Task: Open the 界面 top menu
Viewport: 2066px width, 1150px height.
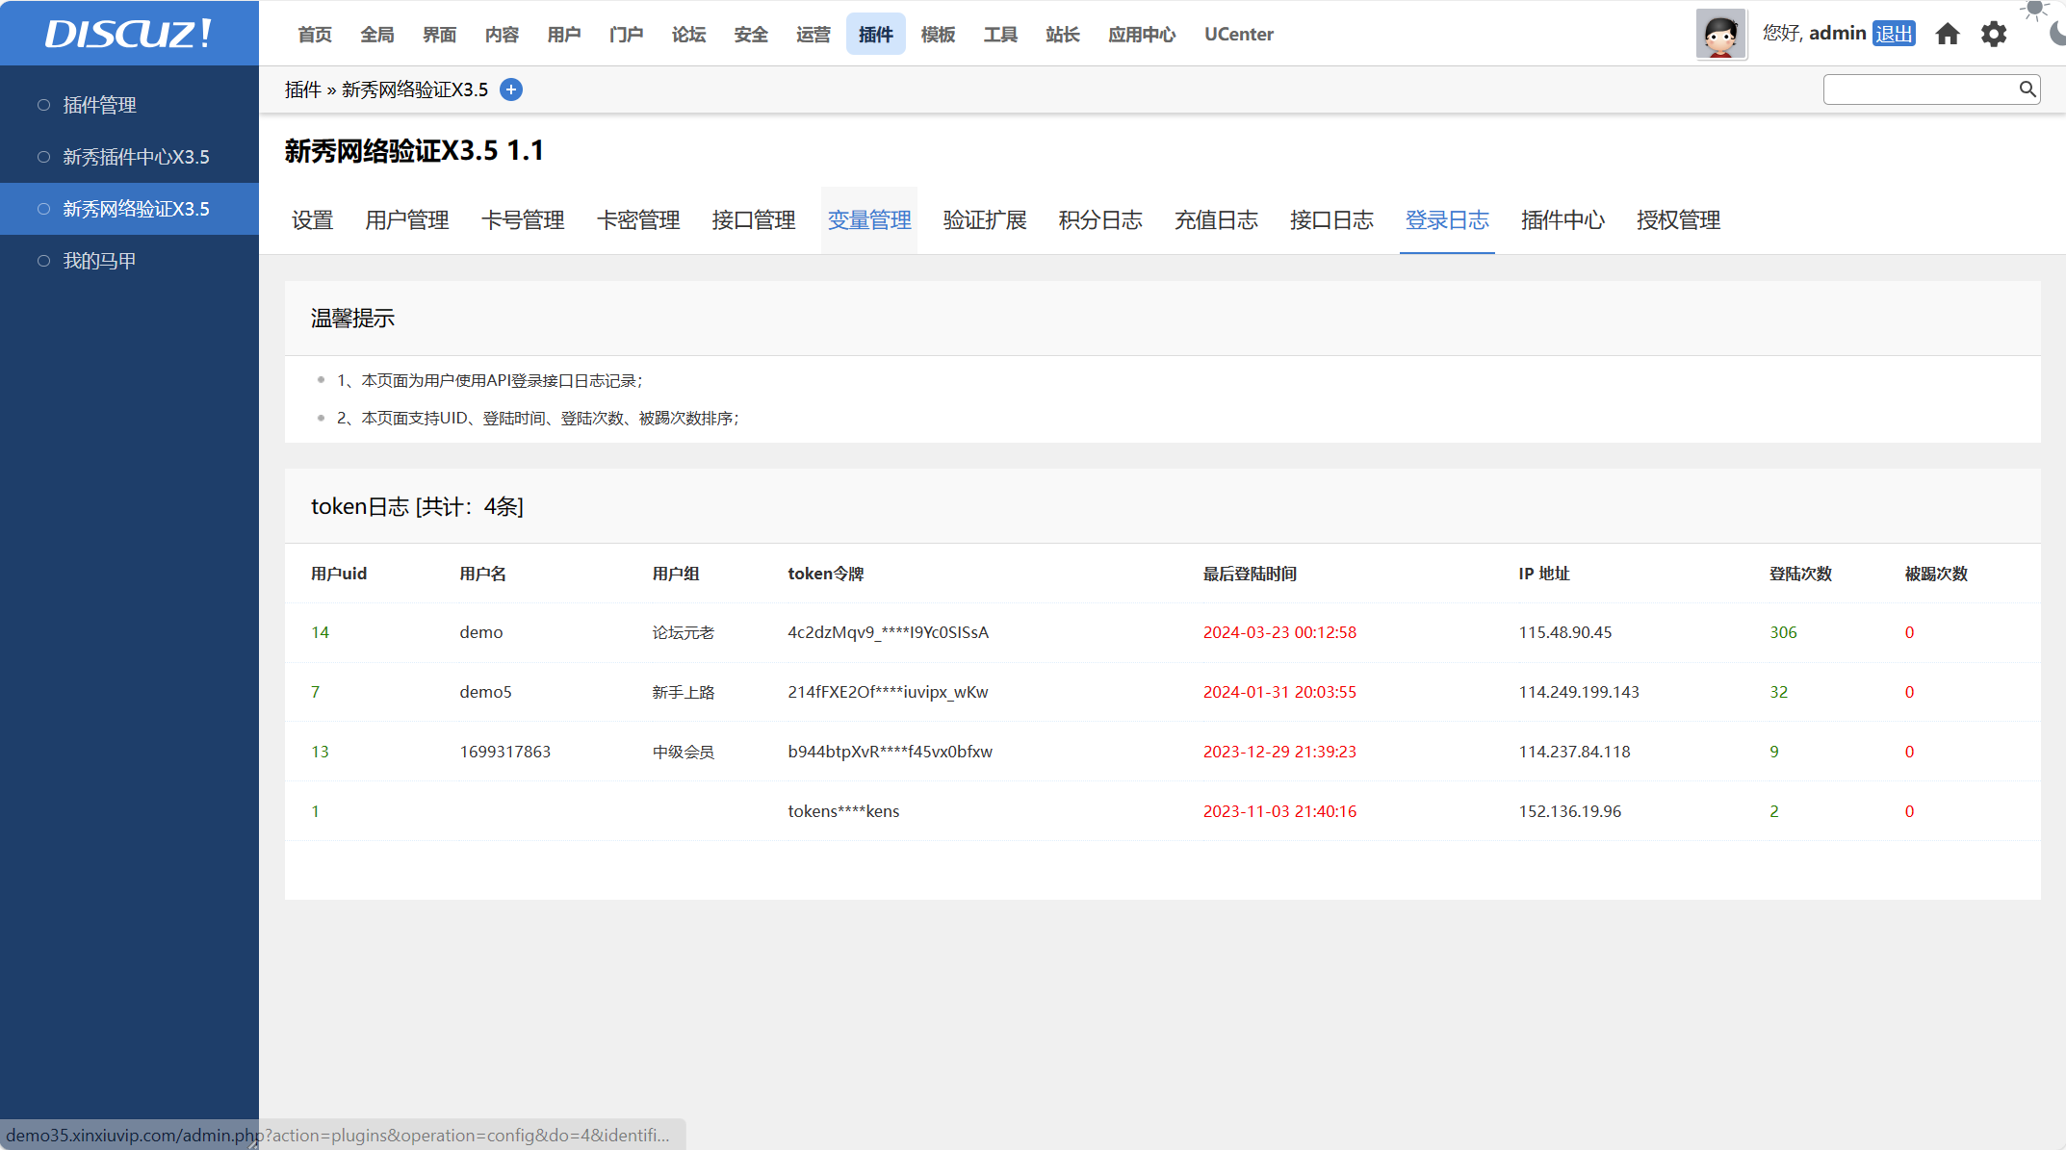Action: (x=440, y=35)
